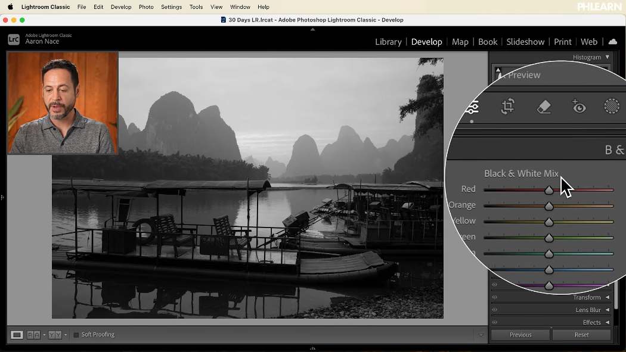Expand the Effects panel triangle
626x352 pixels.
608,322
